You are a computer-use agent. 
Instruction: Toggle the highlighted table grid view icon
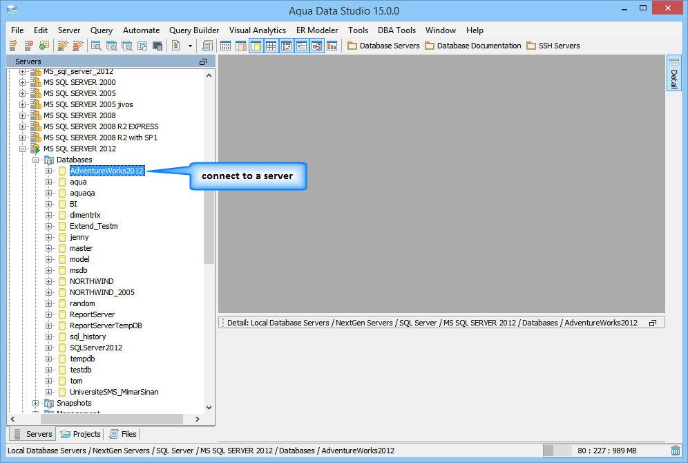click(271, 46)
